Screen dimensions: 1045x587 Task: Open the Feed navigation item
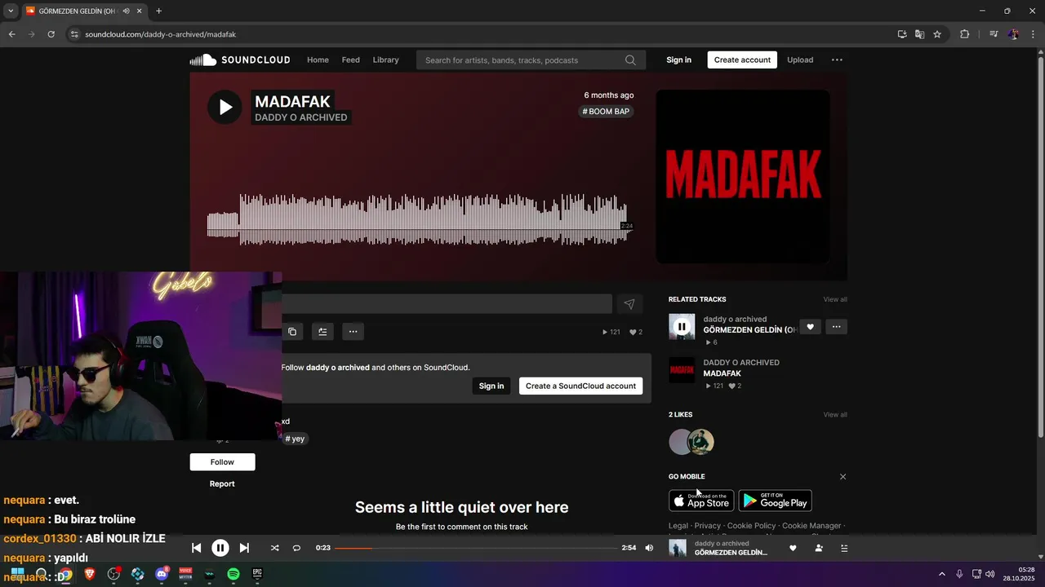tap(350, 60)
